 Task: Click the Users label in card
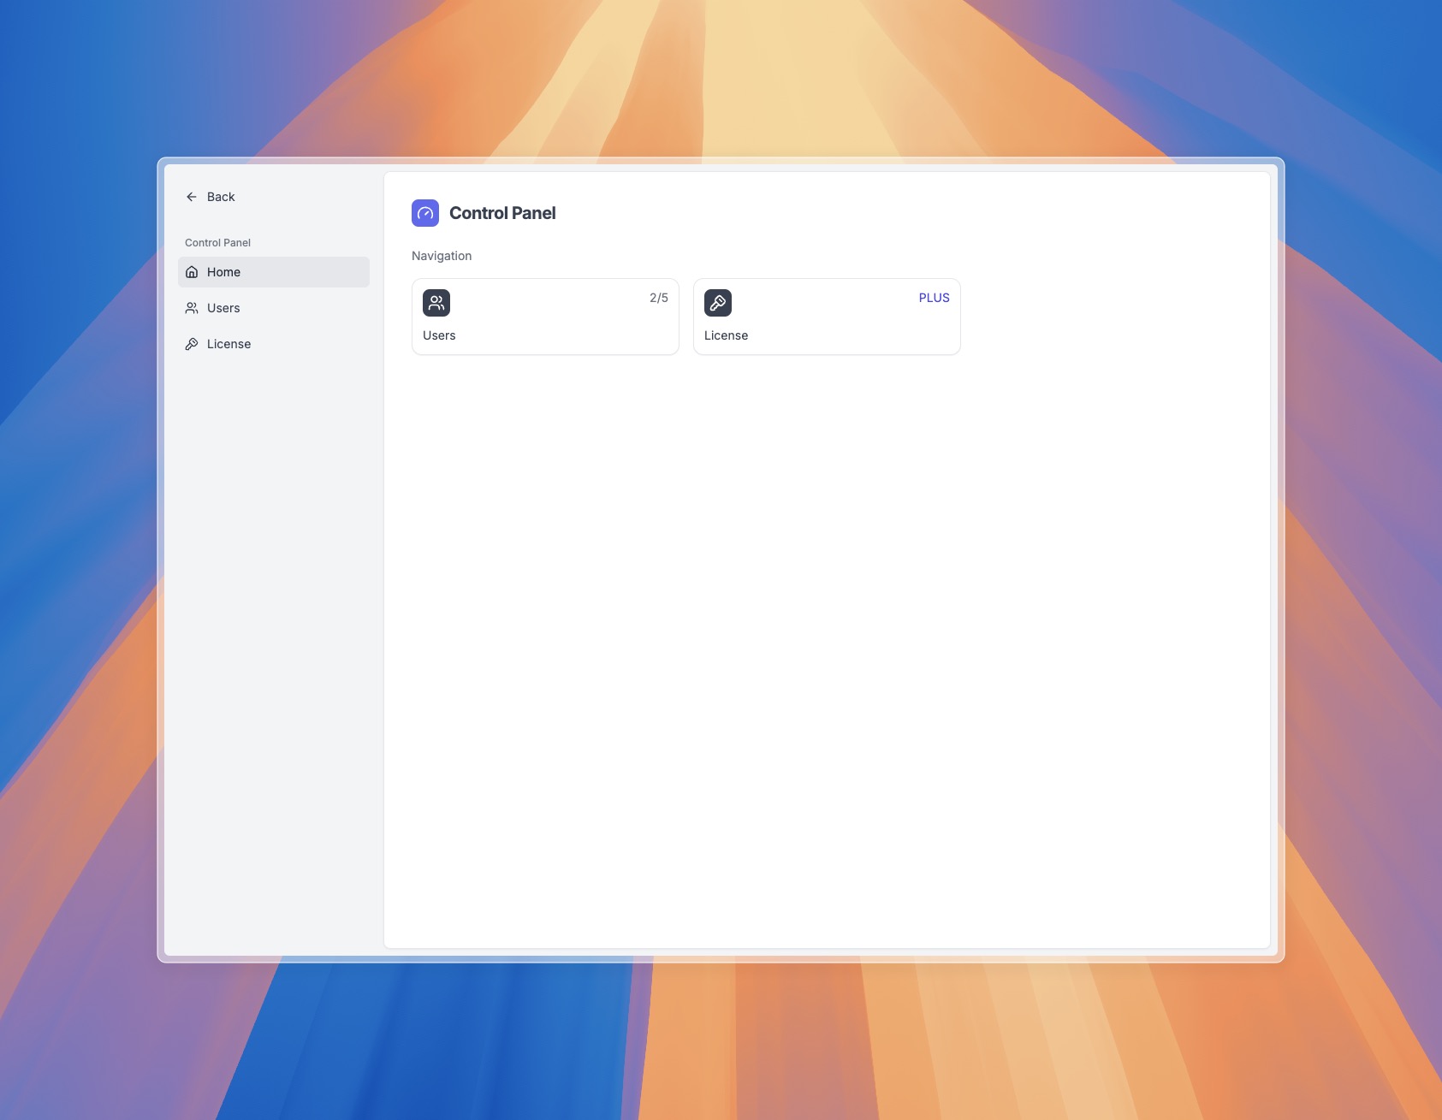[x=439, y=335]
